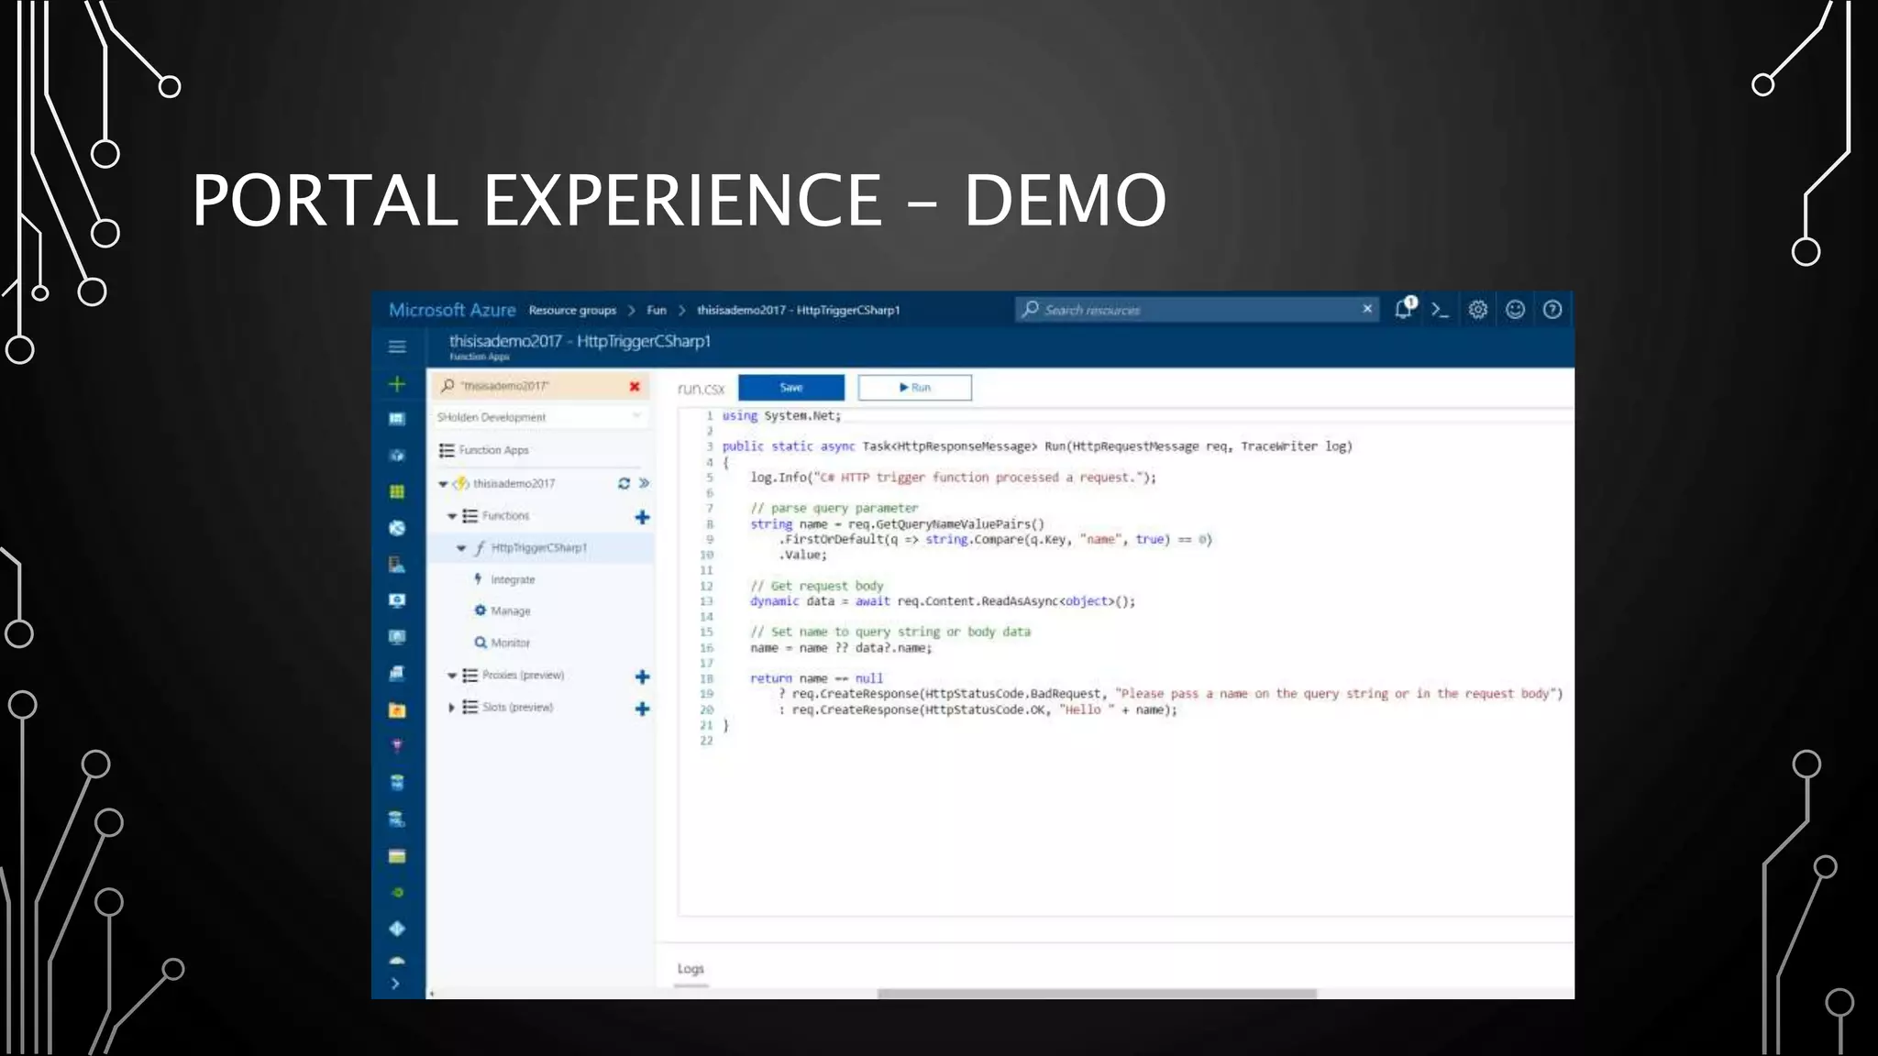This screenshot has height=1056, width=1878.
Task: Collapse the Proxies (preview) node
Action: [452, 676]
